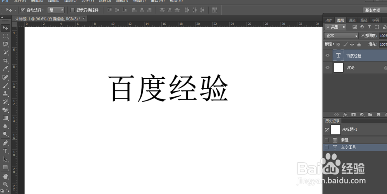Select the Blur tool
387x194 pixels.
pyautogui.click(x=5, y=126)
